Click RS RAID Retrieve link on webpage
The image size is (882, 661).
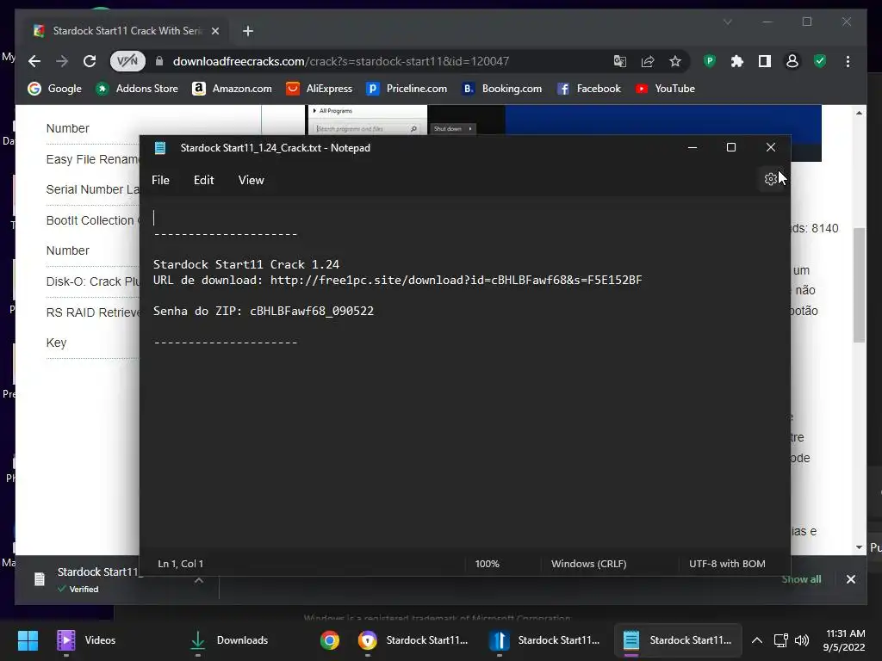pos(92,312)
